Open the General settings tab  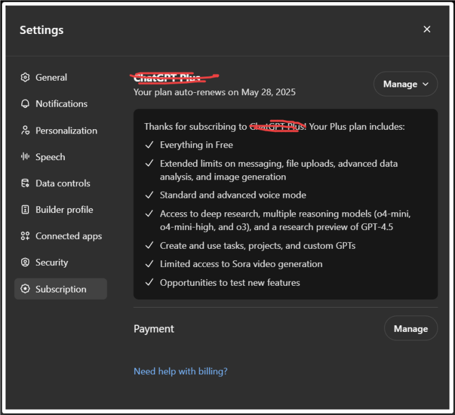click(x=61, y=78)
